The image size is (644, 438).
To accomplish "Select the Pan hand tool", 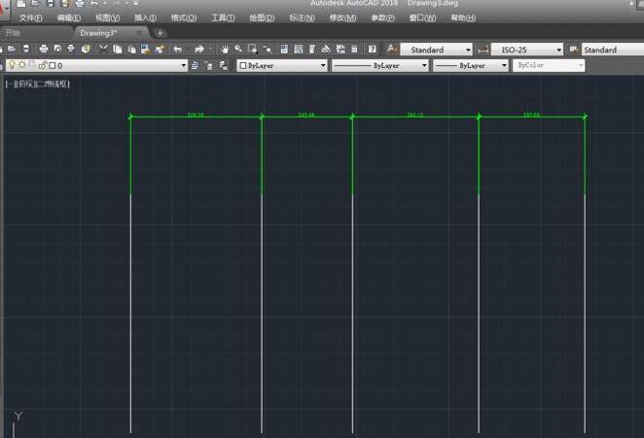I will click(x=225, y=50).
